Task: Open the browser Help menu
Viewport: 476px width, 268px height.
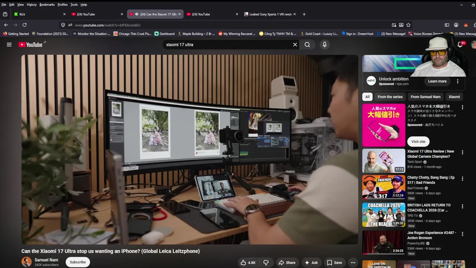Action: (84, 4)
